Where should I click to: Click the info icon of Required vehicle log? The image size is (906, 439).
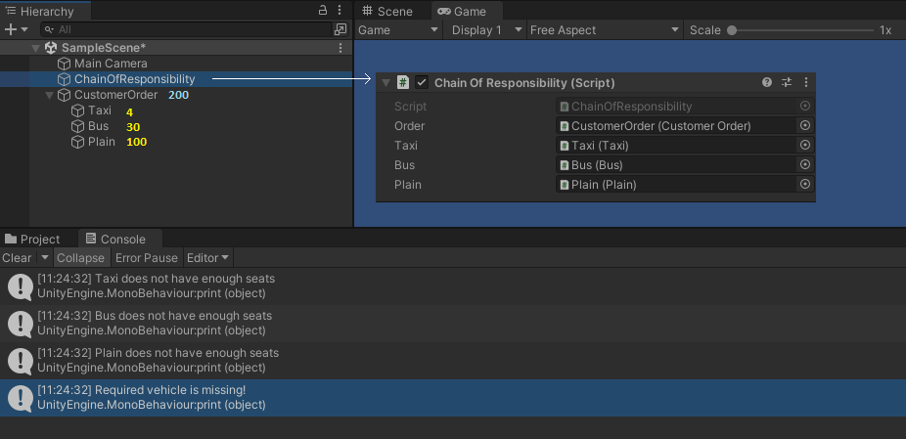(21, 398)
